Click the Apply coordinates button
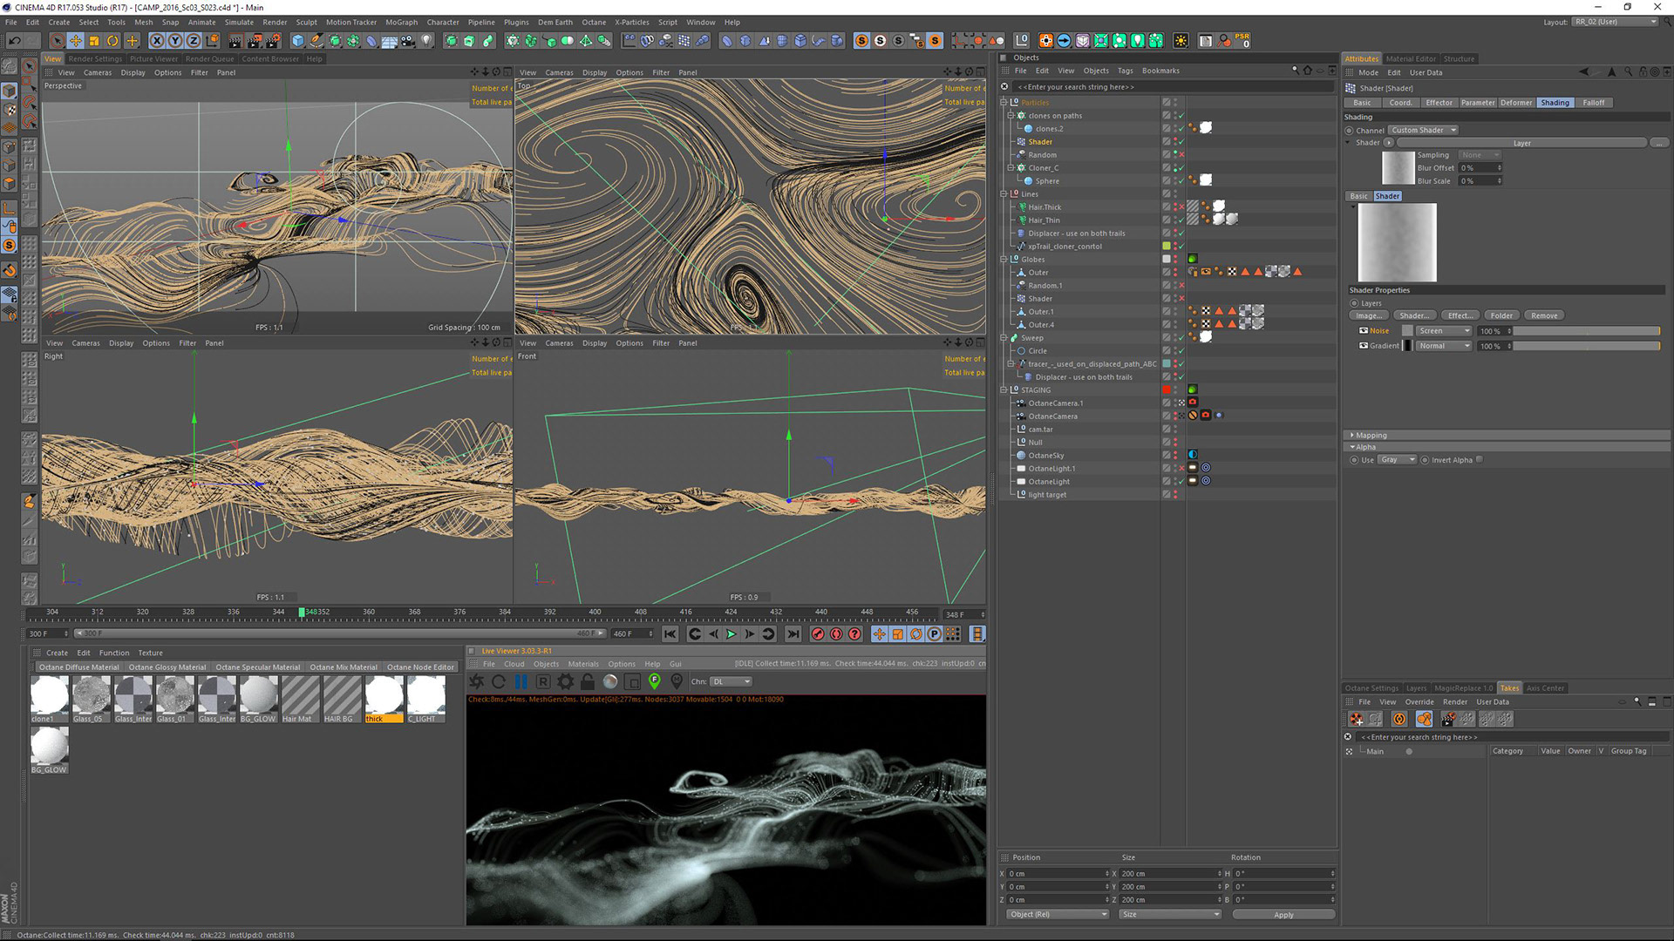 click(1283, 915)
